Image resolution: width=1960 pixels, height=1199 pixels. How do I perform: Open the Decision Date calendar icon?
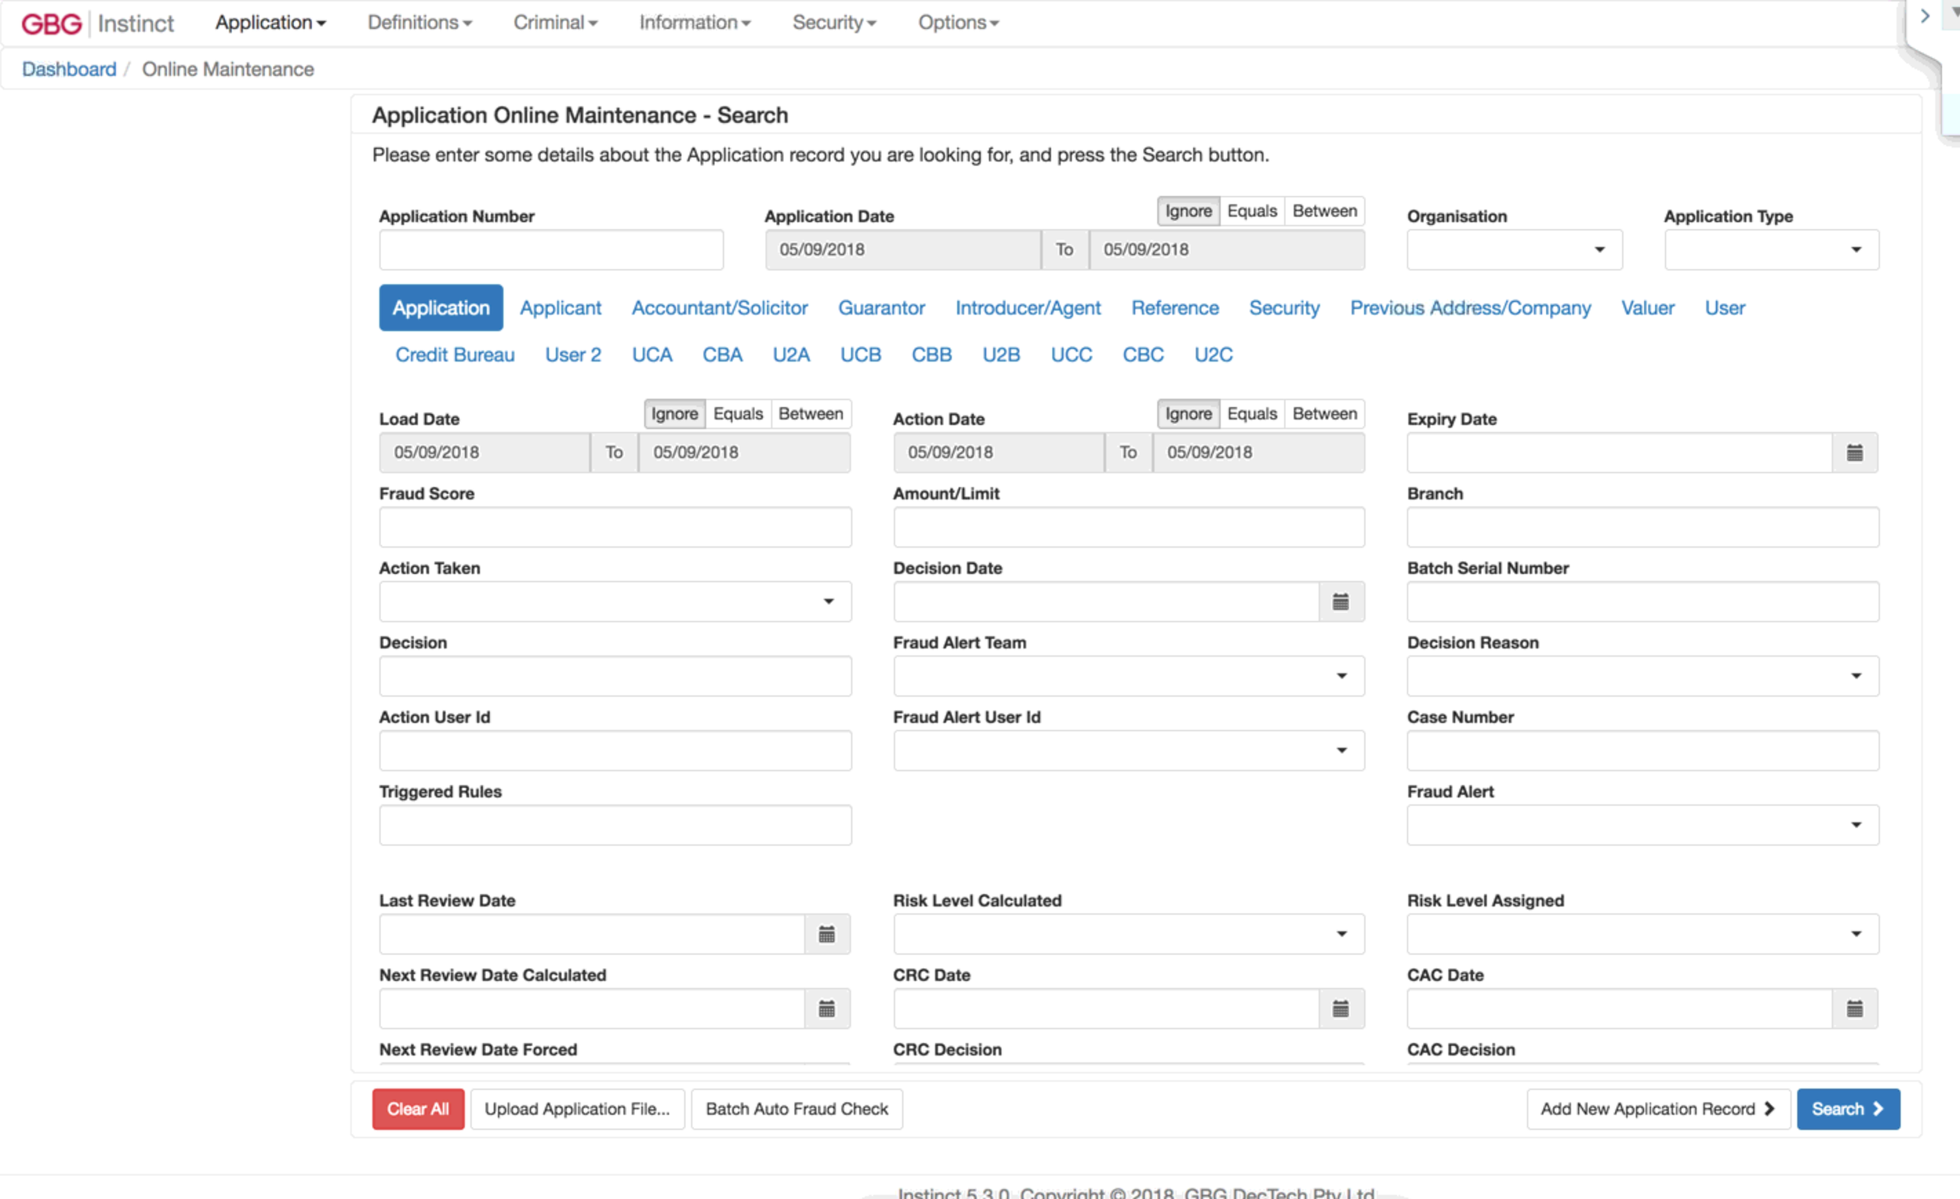(x=1341, y=601)
